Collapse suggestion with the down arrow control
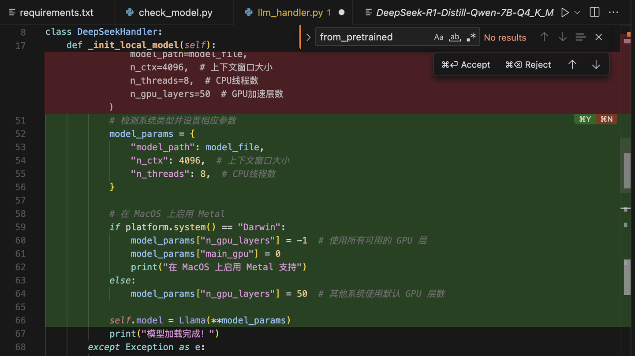 click(596, 64)
